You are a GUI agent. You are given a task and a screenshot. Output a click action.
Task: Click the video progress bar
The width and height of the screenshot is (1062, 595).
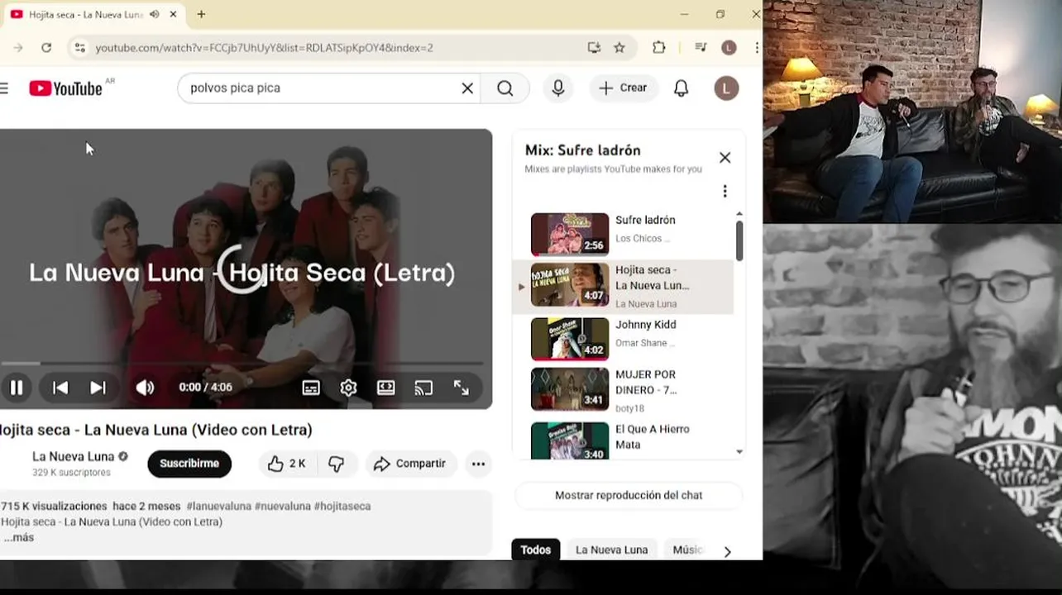pos(242,363)
